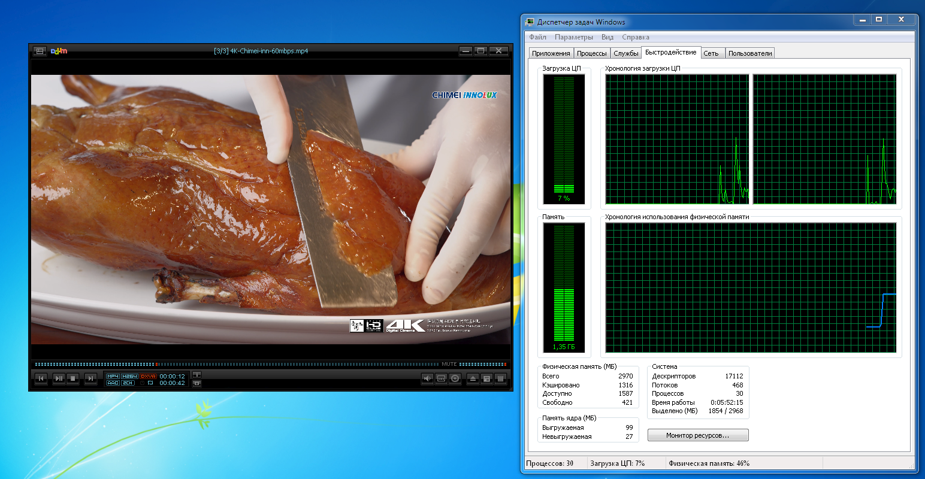The height and width of the screenshot is (479, 925).
Task: Click the video display area of the player
Action: point(271,209)
